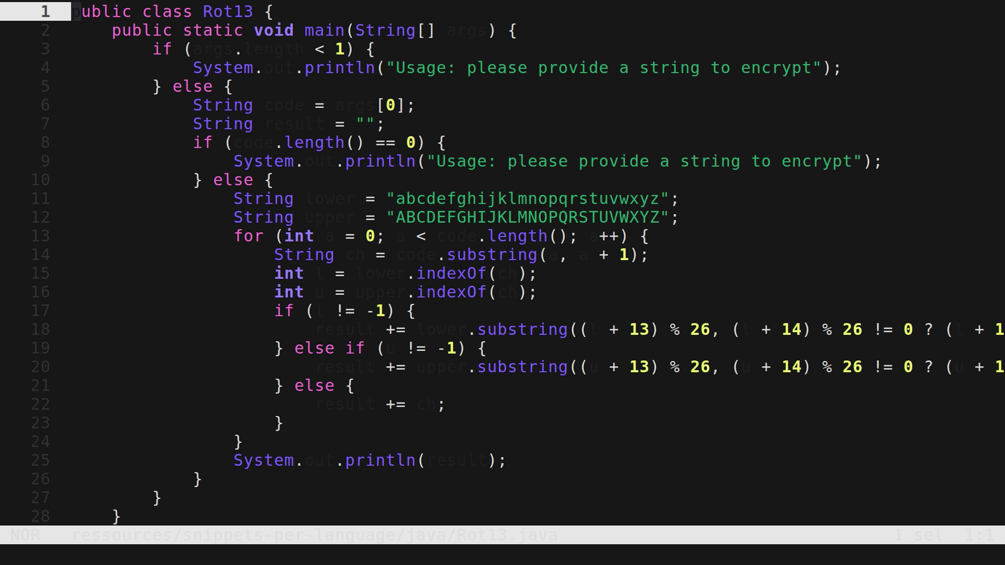Screen dimensions: 1005x565
Task: Click the 'void' keyword on line 2
Action: tap(274, 30)
